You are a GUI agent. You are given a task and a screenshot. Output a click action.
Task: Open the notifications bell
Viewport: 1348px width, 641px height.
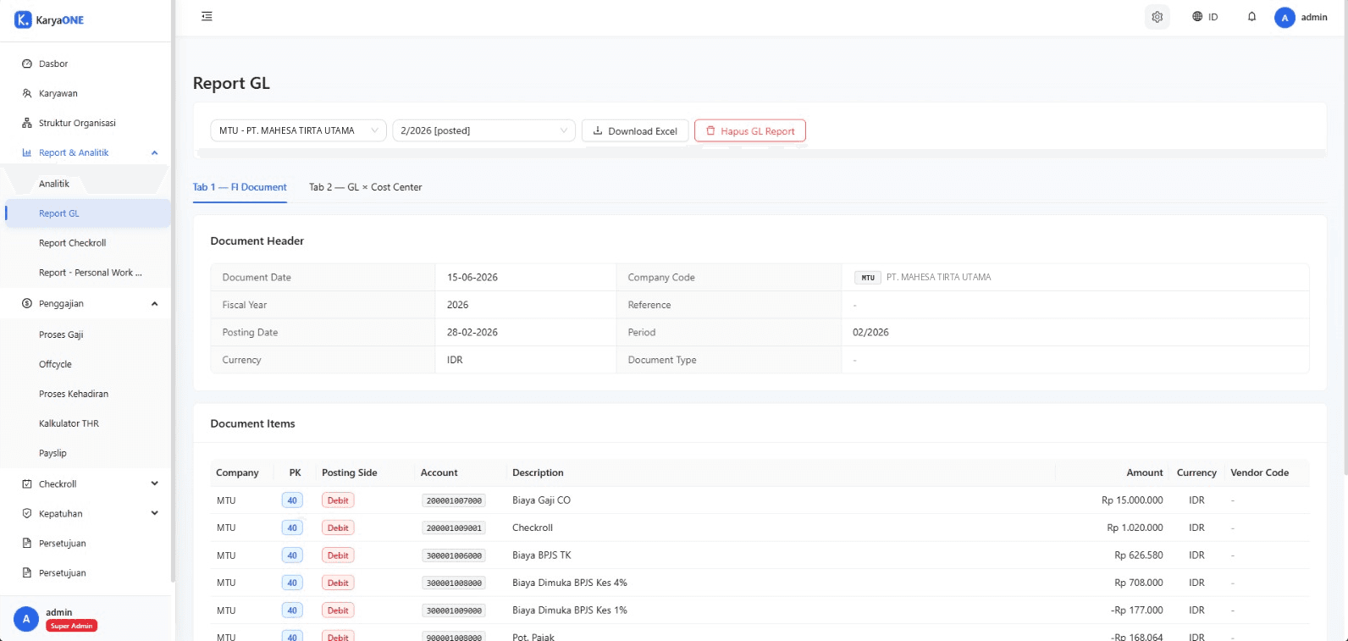click(x=1251, y=17)
